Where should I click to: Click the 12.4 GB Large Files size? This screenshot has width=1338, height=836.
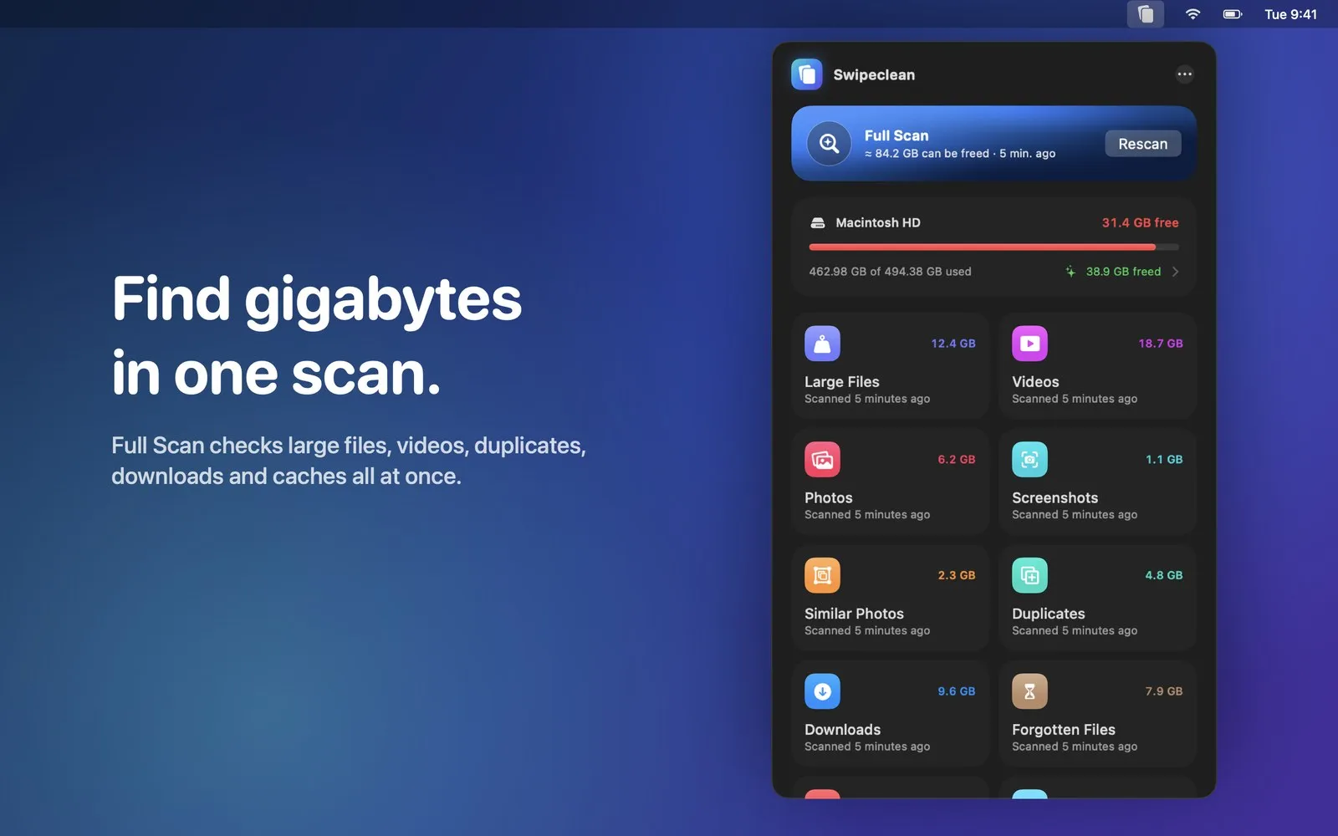point(953,344)
